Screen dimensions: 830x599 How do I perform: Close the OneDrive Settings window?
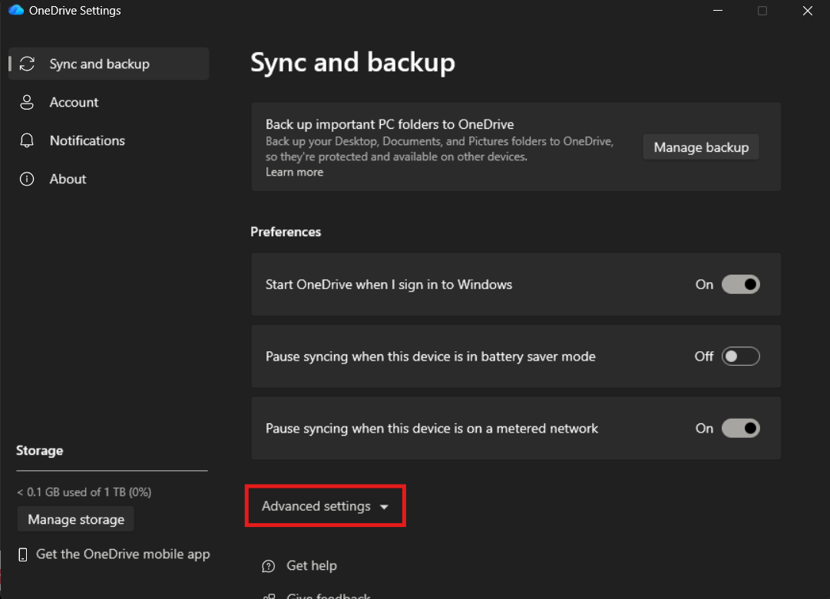click(807, 11)
